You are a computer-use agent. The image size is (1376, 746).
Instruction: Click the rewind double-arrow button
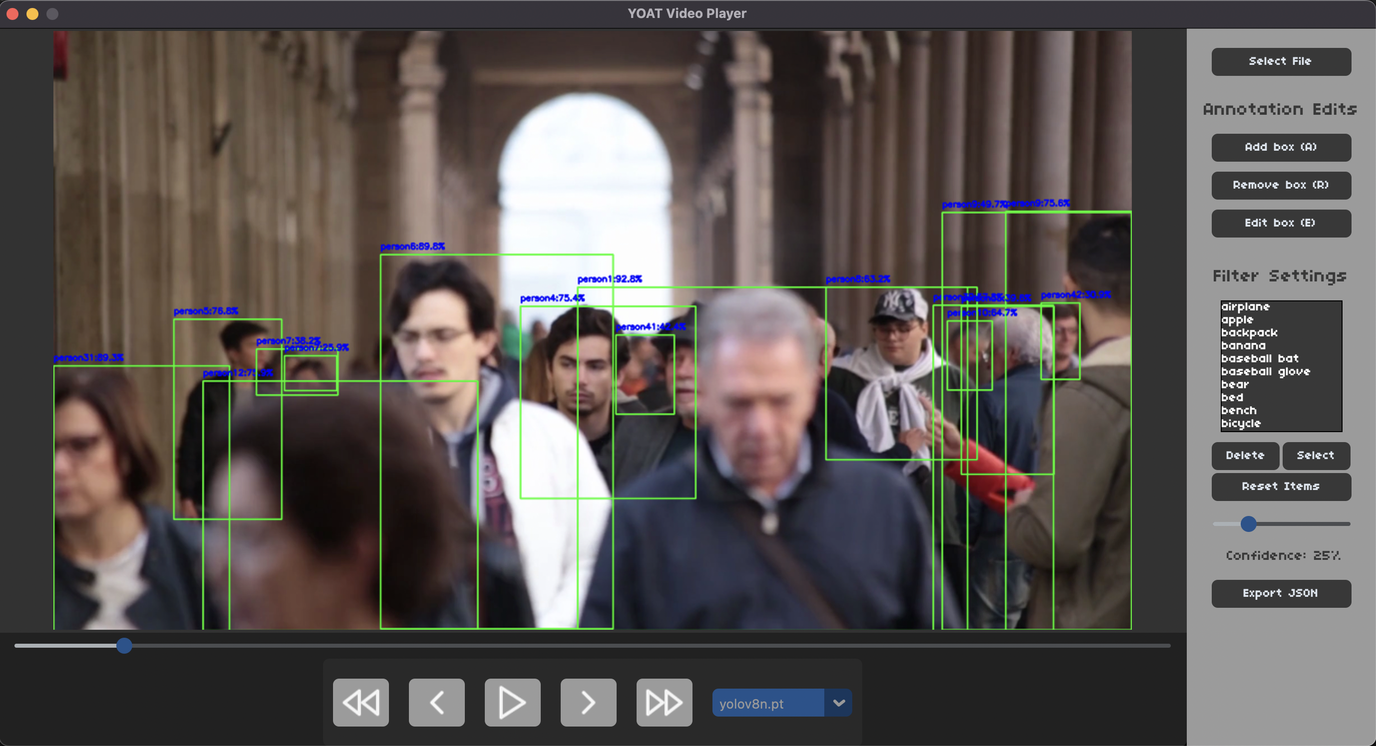[x=360, y=702]
